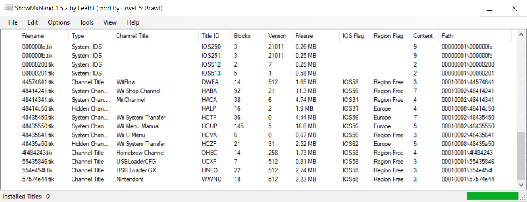The height and width of the screenshot is (202, 527).
Task: Sort by Channel Title column header
Action: [x=156, y=36]
